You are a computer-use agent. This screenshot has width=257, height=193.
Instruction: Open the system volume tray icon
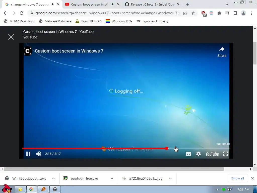pos(230,189)
